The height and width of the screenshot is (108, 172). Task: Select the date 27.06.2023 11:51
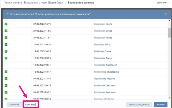pyautogui.click(x=42, y=38)
